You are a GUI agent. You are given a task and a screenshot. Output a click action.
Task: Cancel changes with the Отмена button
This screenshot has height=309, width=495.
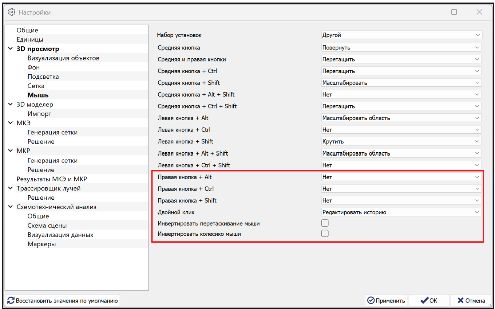click(471, 301)
